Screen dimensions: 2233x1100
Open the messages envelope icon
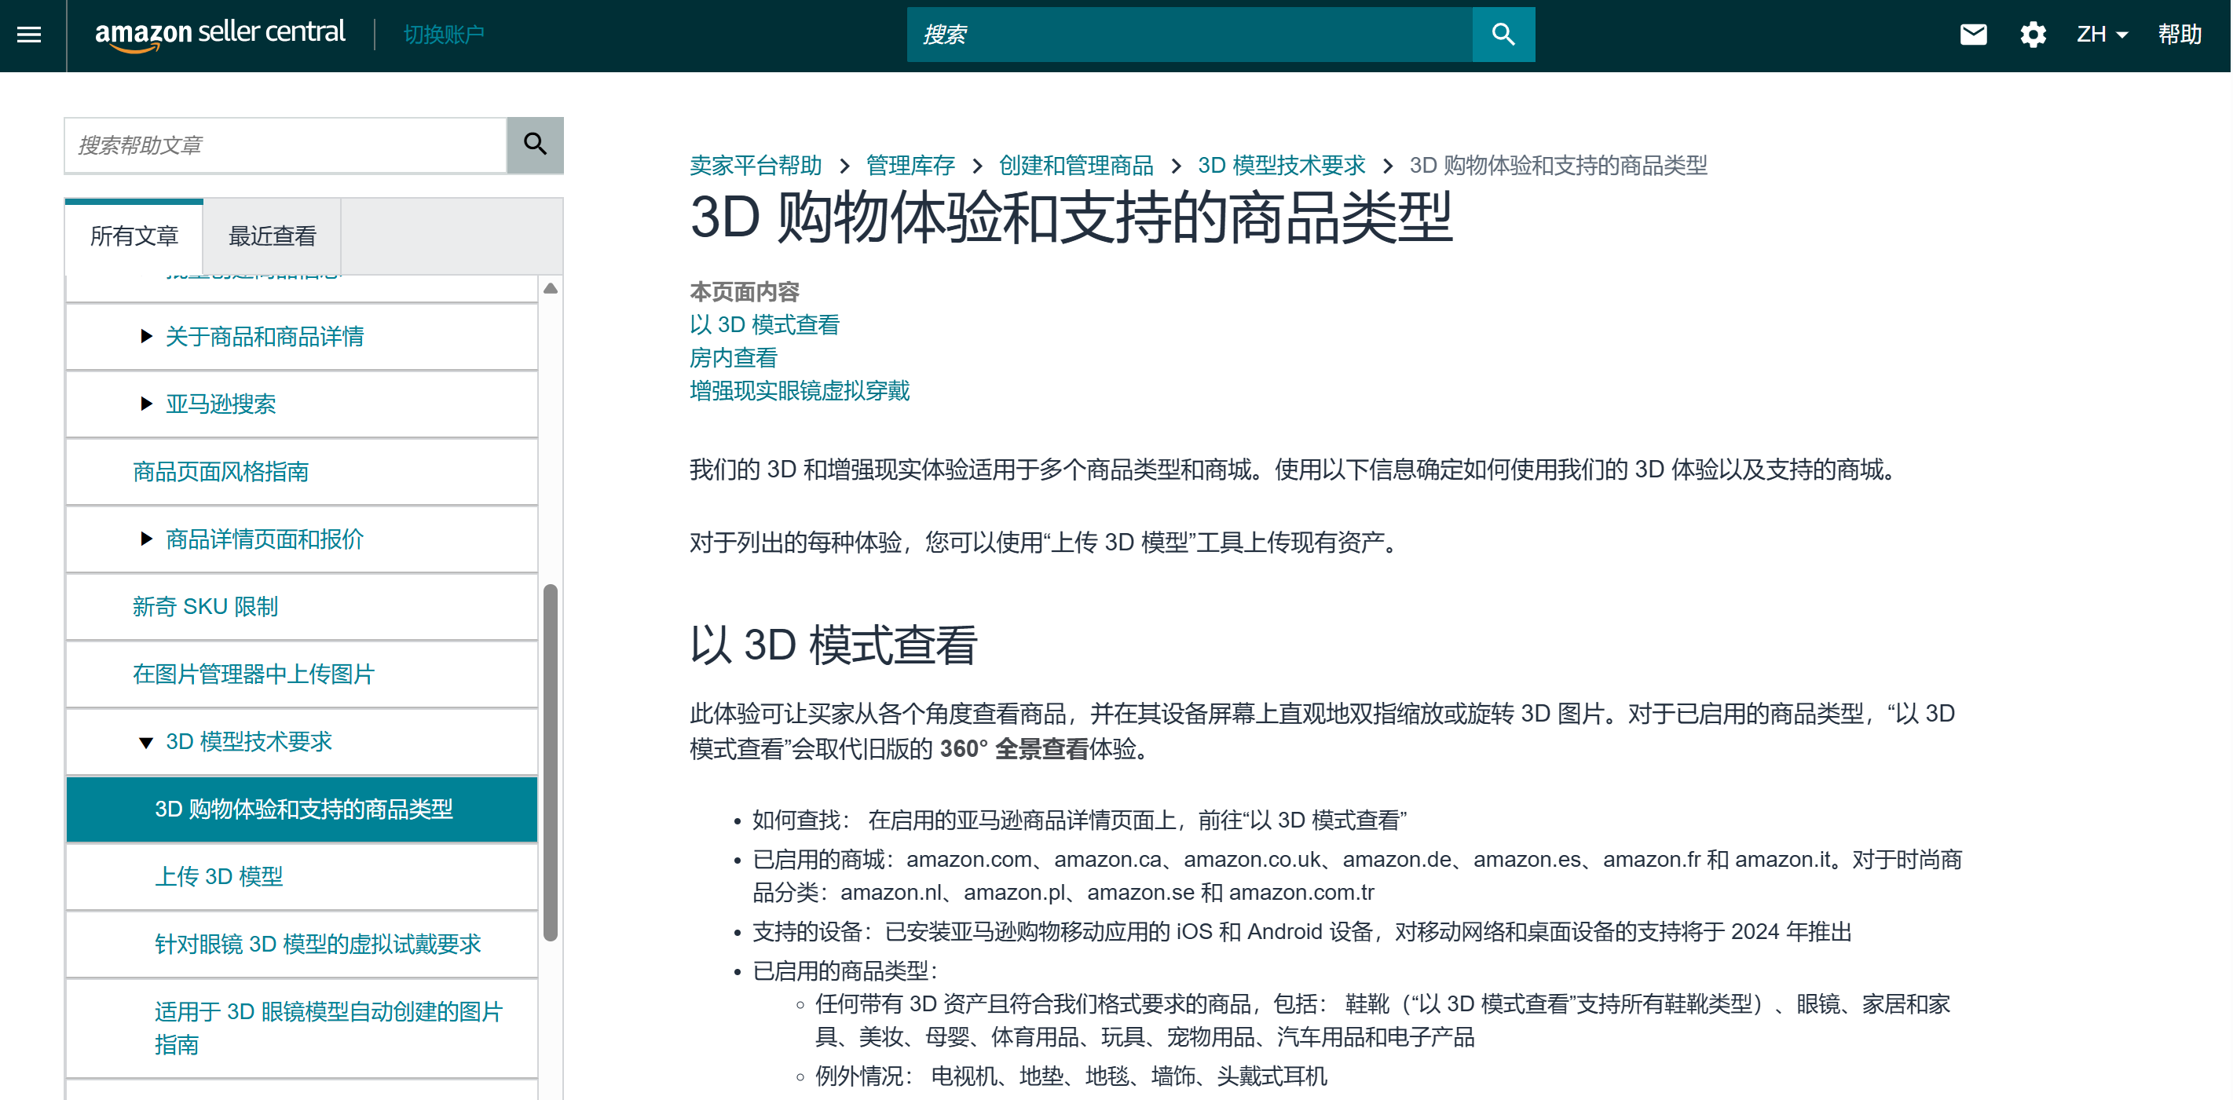(1973, 35)
